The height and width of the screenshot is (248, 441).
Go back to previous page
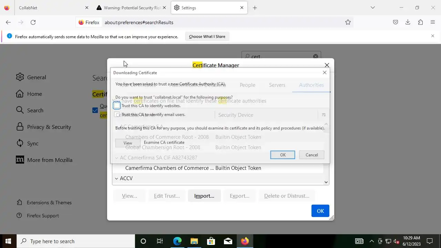(x=8, y=22)
